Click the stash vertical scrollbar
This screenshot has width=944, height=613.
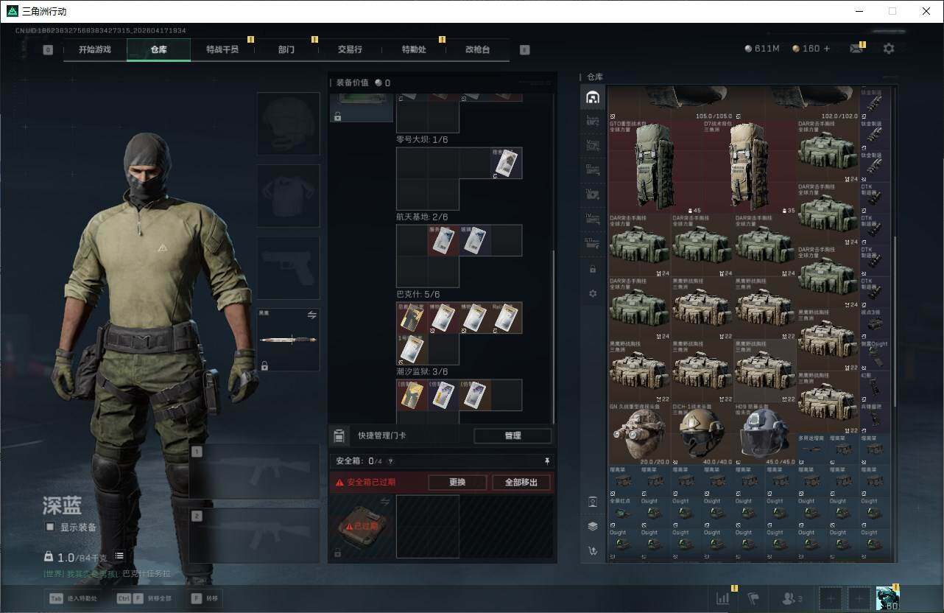pyautogui.click(x=895, y=320)
